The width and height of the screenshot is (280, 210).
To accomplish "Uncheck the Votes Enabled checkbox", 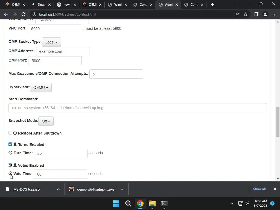I will click(x=10, y=165).
